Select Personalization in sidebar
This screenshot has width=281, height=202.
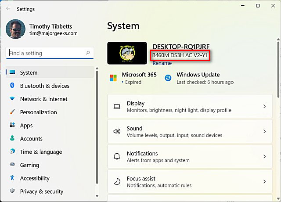click(x=50, y=112)
